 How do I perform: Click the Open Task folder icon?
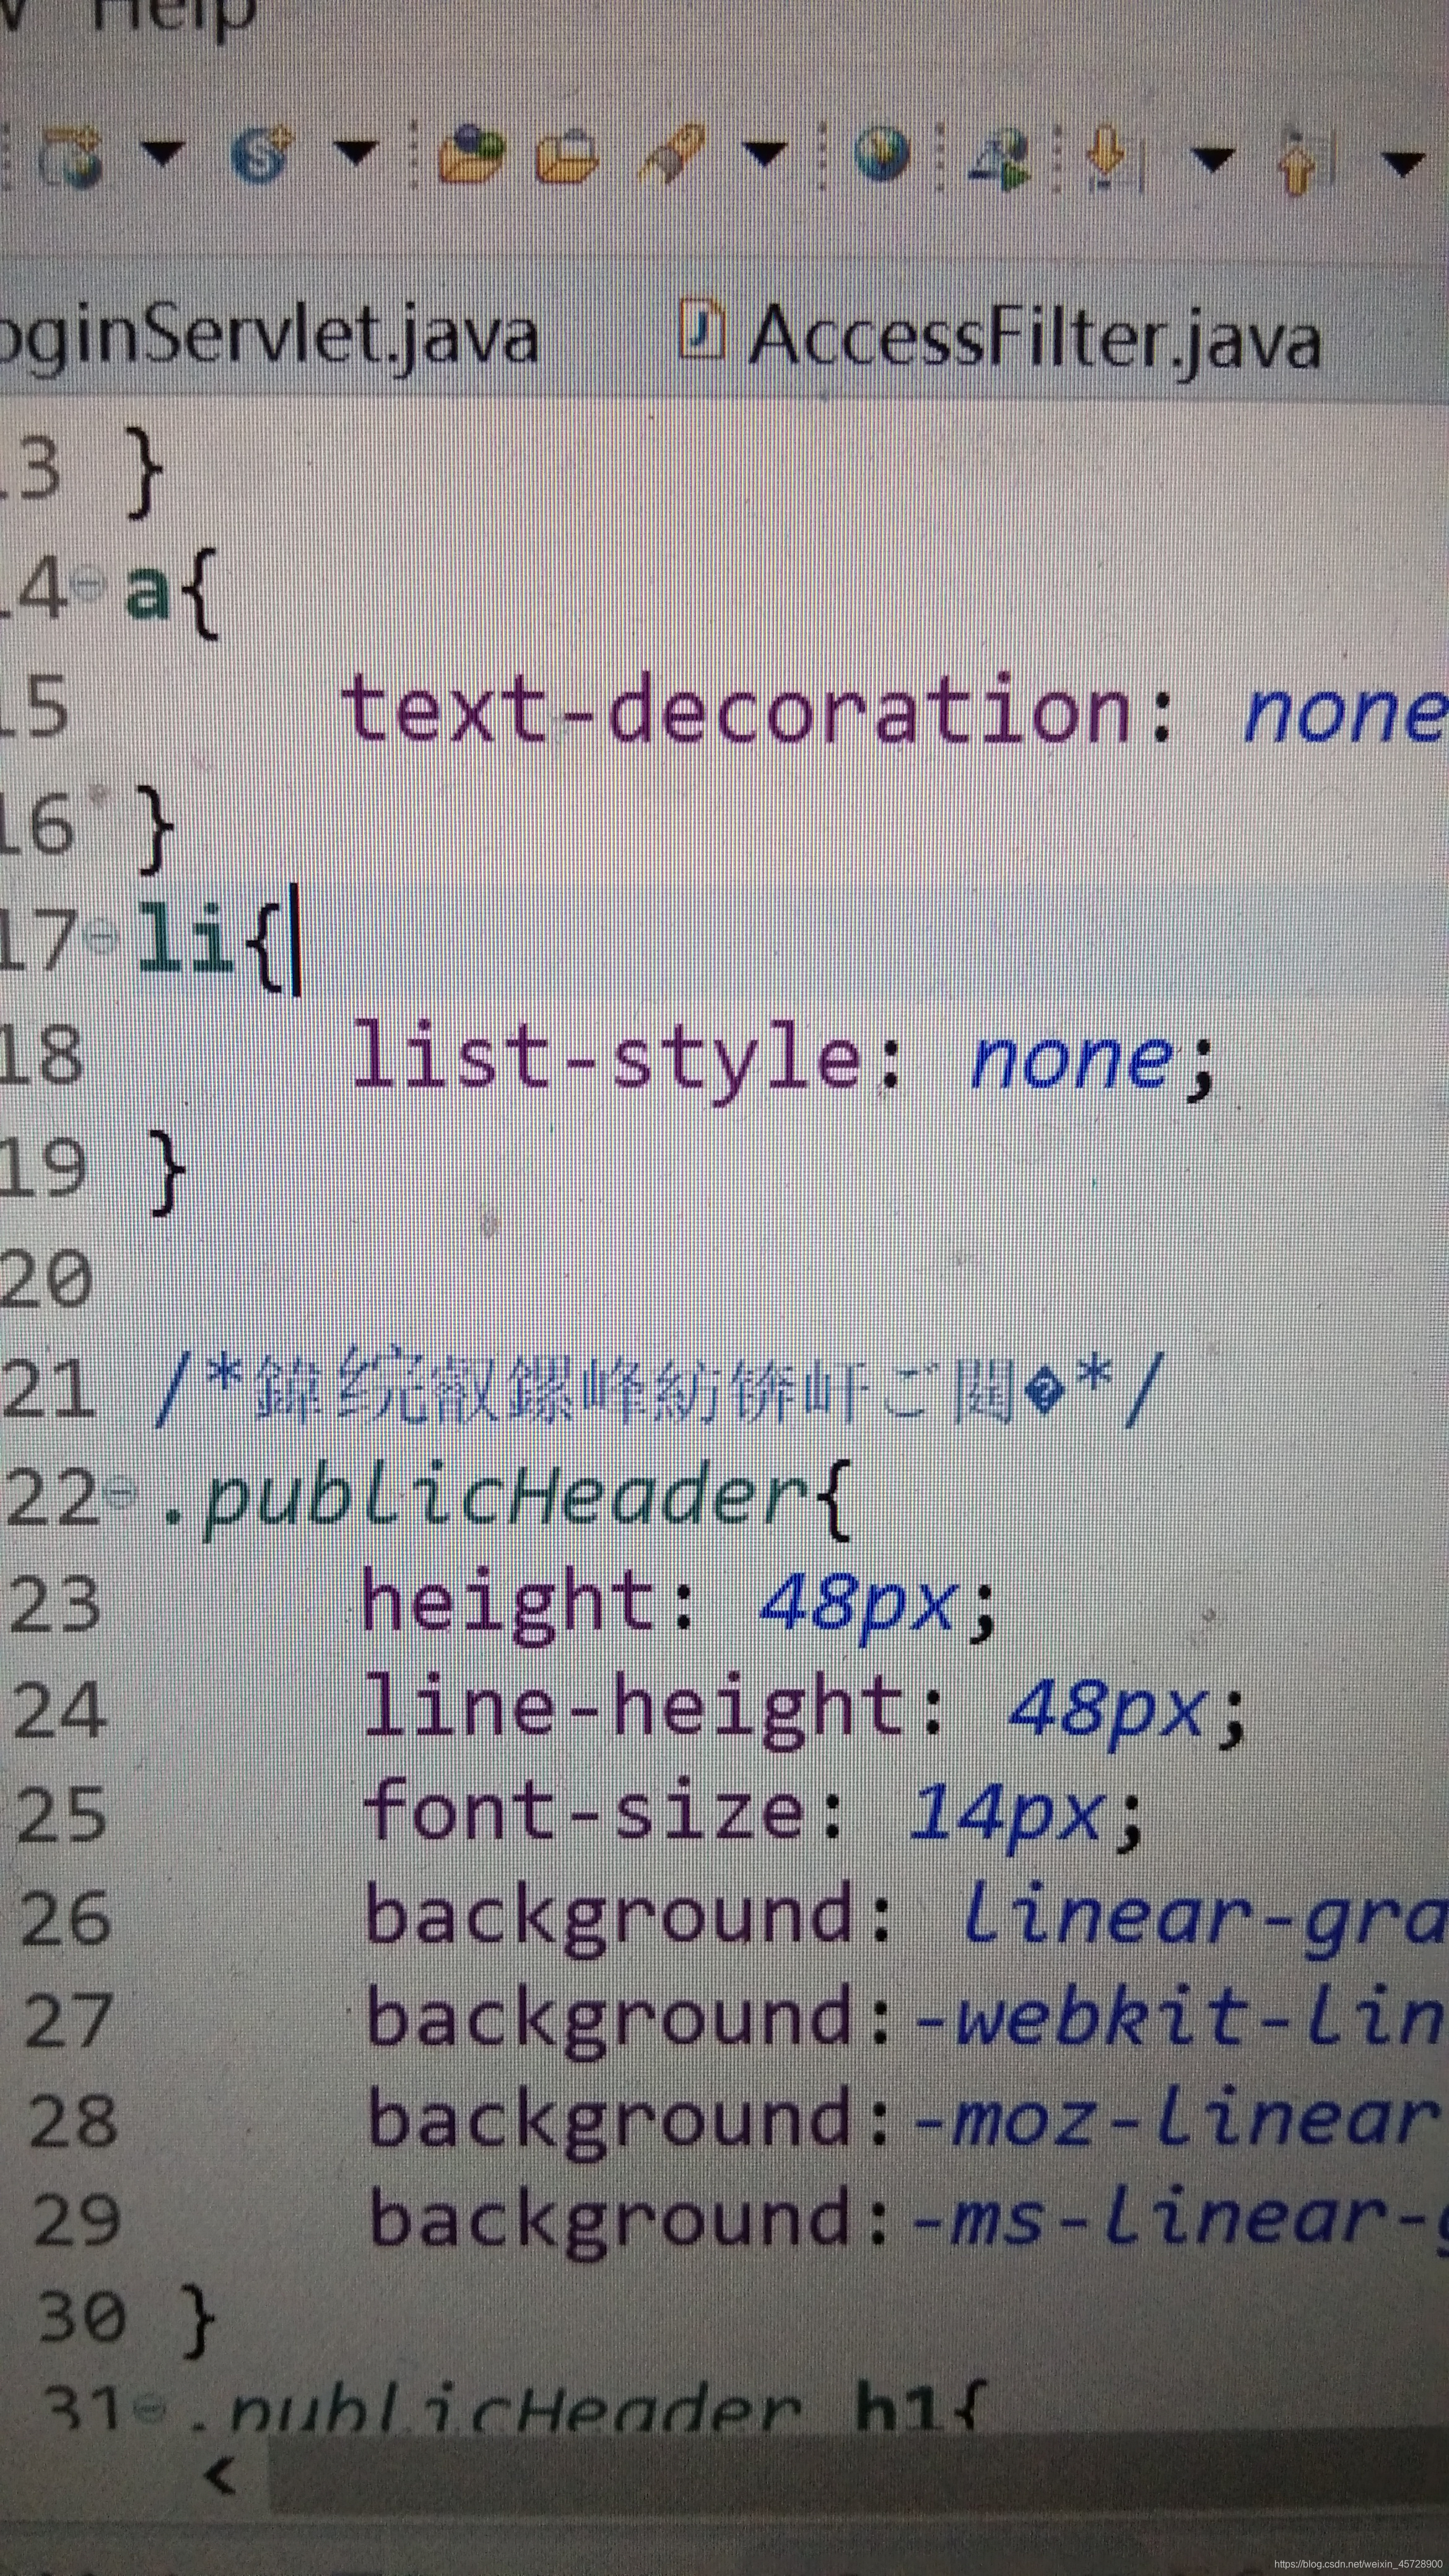[x=567, y=159]
